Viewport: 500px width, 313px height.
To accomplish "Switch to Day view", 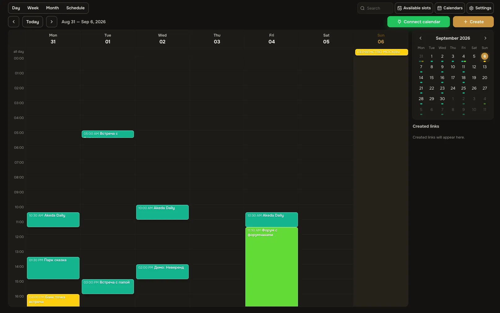I will (x=16, y=8).
